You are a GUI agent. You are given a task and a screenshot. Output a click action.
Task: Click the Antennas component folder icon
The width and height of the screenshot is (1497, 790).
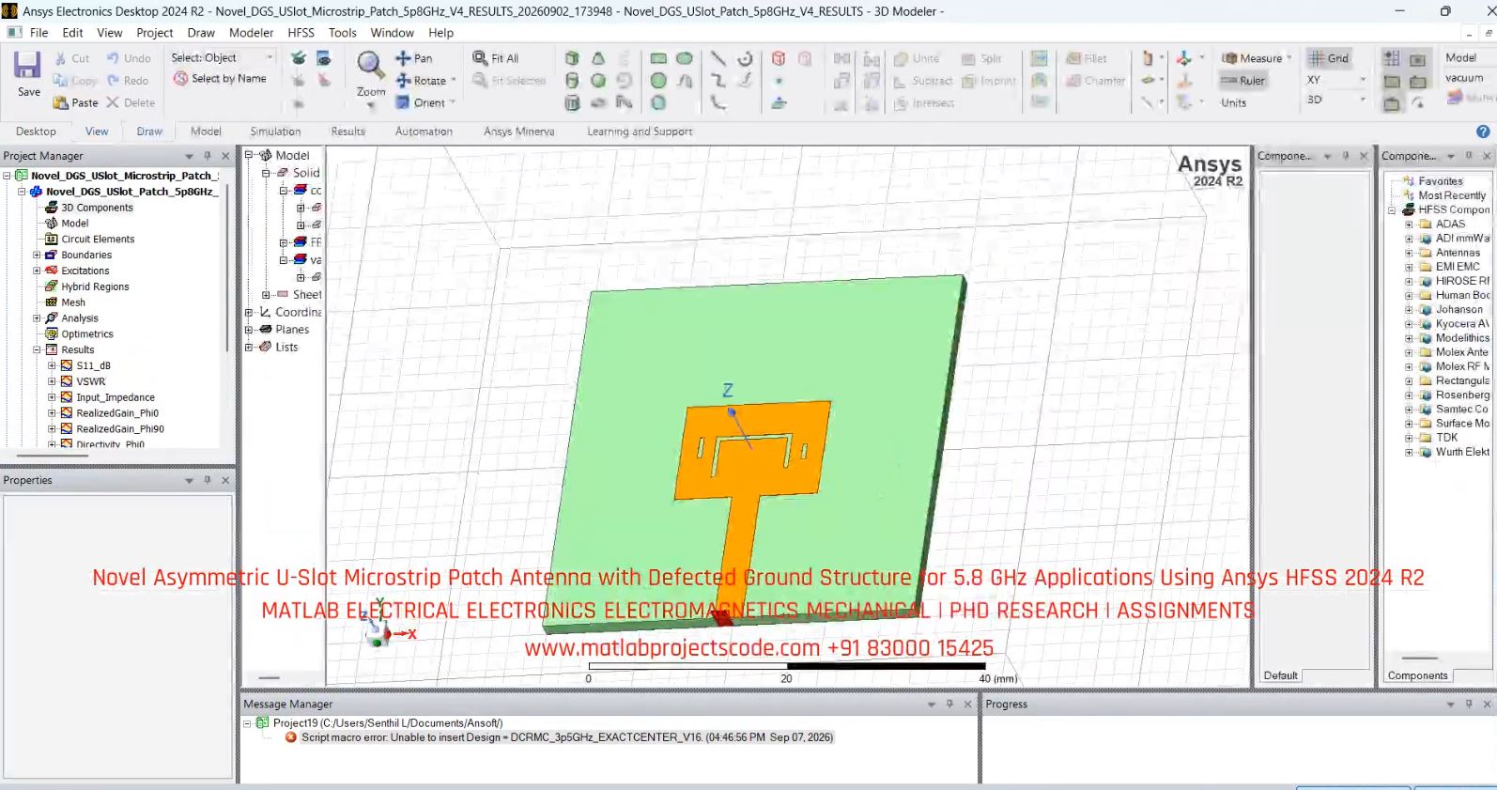click(x=1425, y=253)
